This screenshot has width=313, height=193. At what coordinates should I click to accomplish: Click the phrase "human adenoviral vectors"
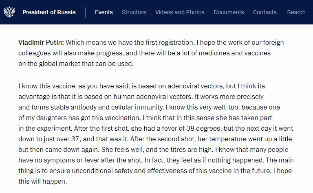(x=153, y=96)
